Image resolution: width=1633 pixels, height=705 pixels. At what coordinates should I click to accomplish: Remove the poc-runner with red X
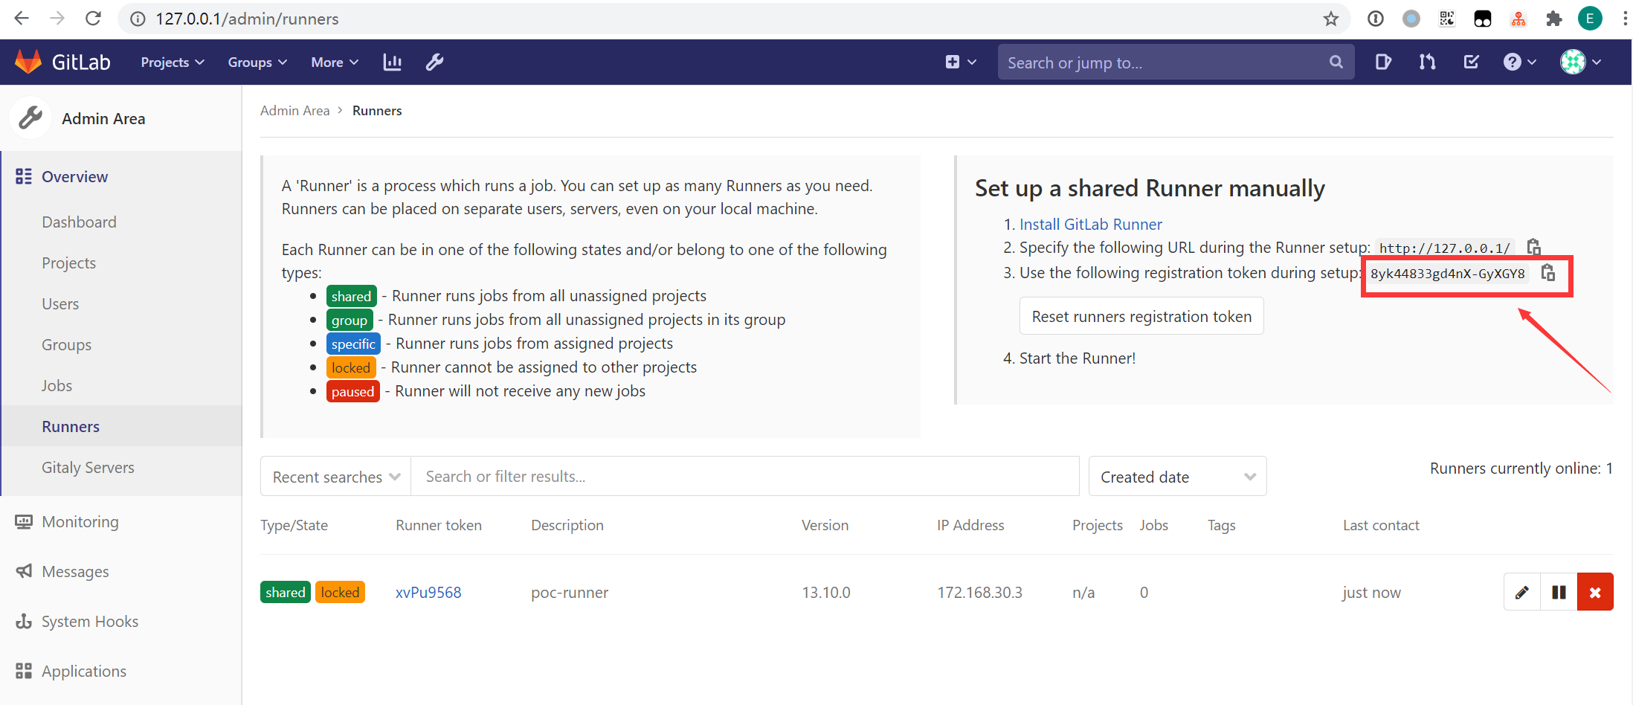[x=1595, y=592]
